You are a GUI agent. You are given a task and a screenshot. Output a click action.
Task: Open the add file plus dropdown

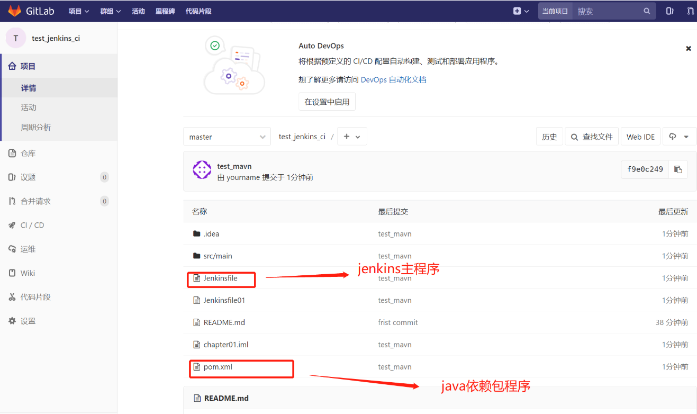[x=352, y=137]
